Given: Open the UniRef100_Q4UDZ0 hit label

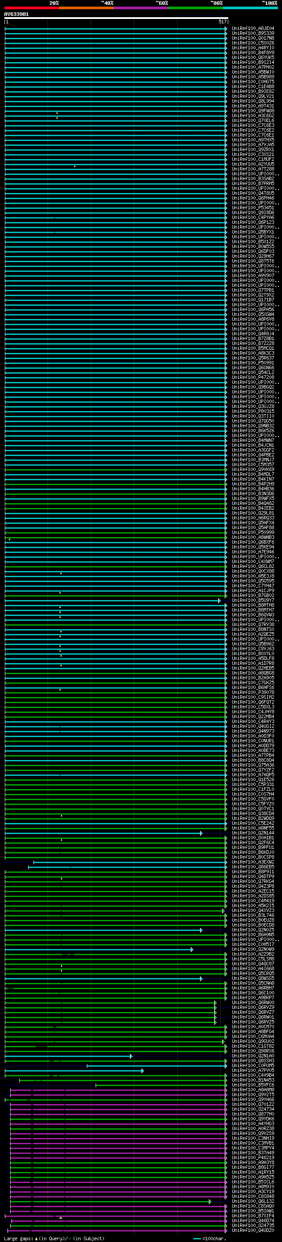Looking at the screenshot, I should pyautogui.click(x=252, y=1231).
